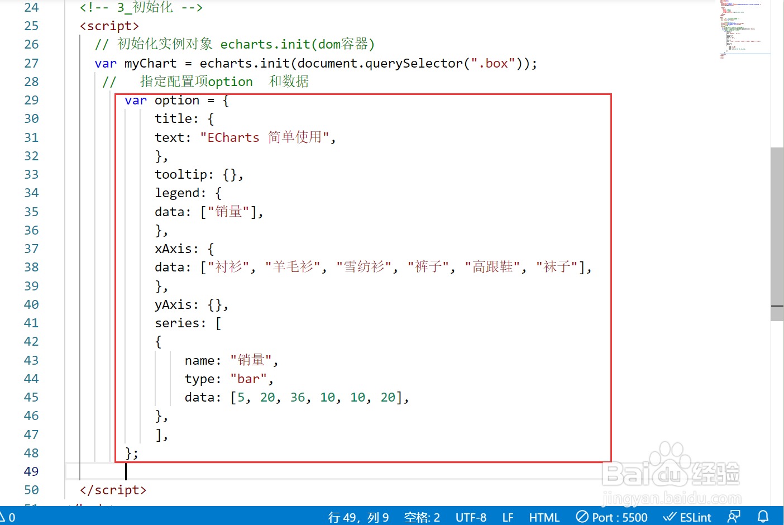Click the "雪纺衫" string
The width and height of the screenshot is (784, 525).
364,267
